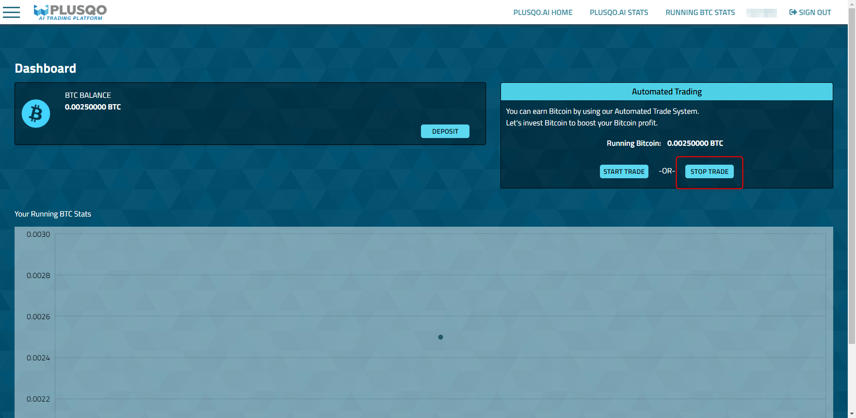
Task: Click Running Bitcoin amount value
Action: (x=695, y=143)
